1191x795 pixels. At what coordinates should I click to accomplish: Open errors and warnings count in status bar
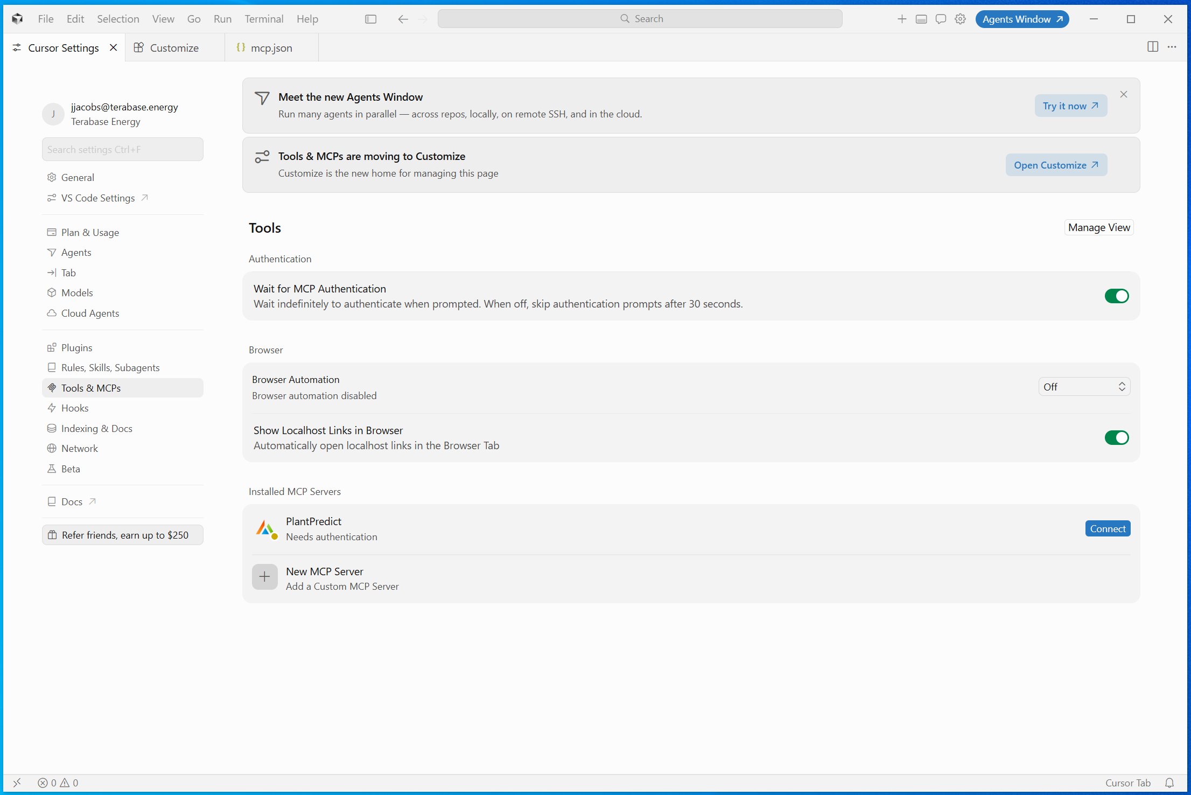[58, 783]
